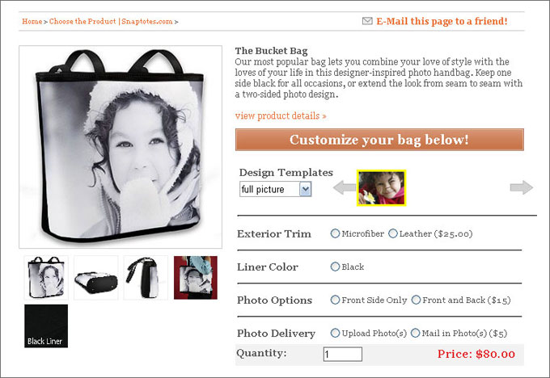Open the view product details link
550x378 pixels.
click(281, 115)
